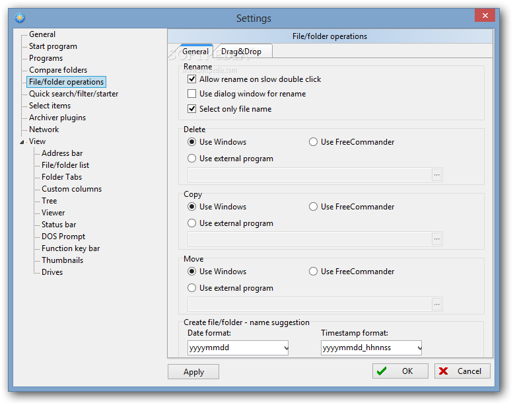This screenshot has width=513, height=405.
Task: Open Drives settings under View
Action: pos(52,272)
